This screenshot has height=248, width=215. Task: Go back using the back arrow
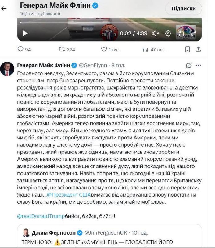[4, 8]
